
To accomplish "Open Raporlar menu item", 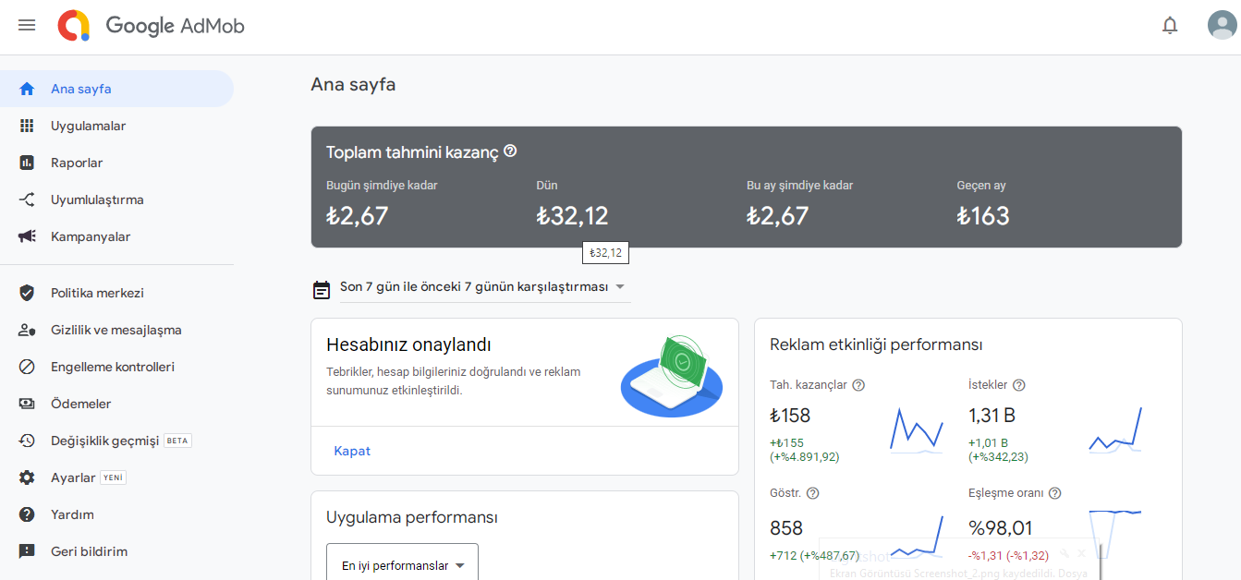I will pyautogui.click(x=116, y=163).
